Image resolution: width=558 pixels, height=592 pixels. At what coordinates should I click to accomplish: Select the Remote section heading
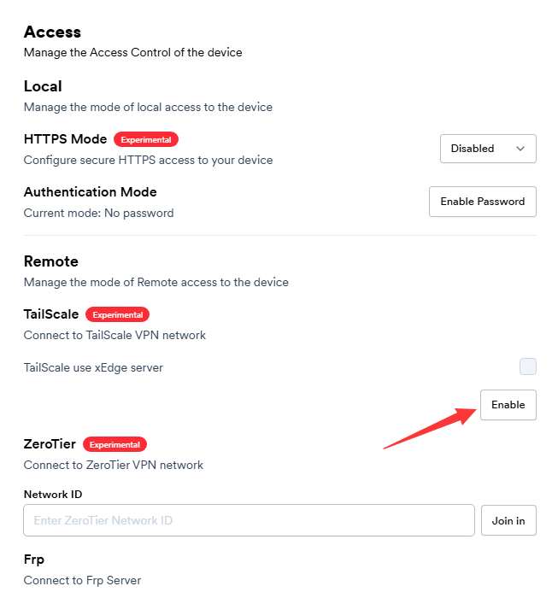pos(50,261)
